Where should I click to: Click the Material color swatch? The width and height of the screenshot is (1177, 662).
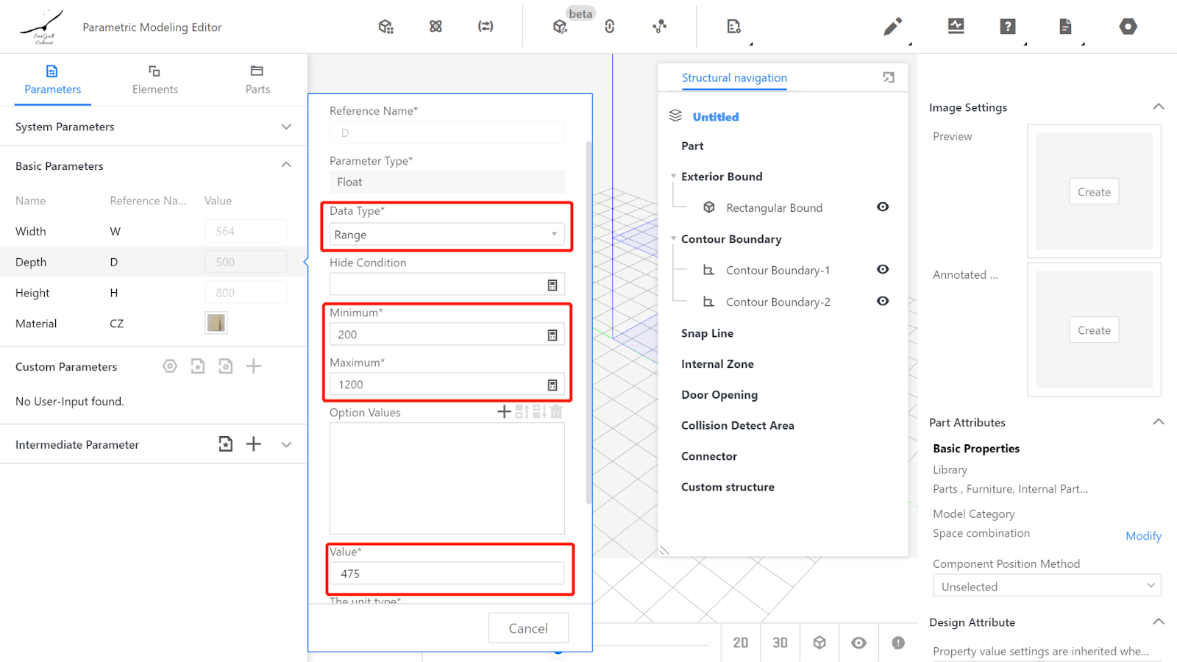tap(216, 323)
